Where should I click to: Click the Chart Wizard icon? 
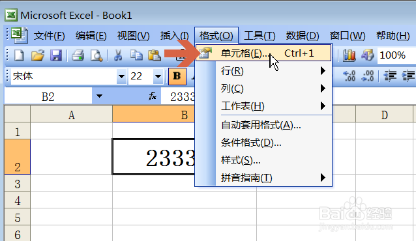click(x=349, y=55)
